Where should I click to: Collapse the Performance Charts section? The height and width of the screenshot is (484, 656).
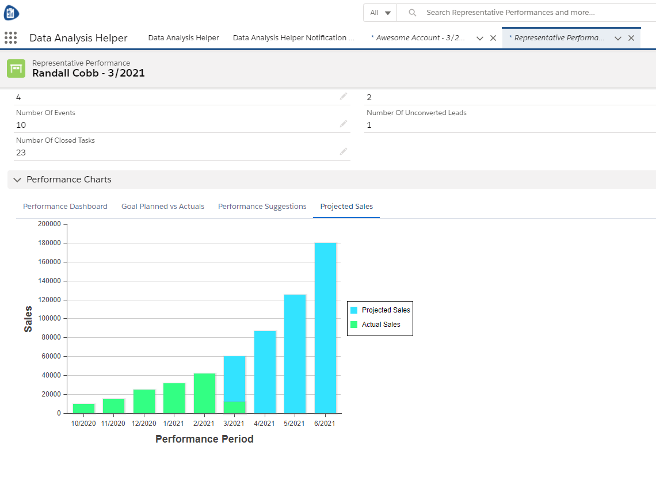pos(17,180)
